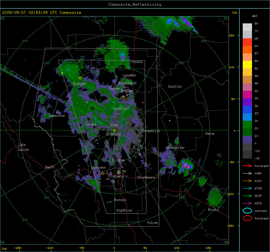Click the Strathmore label
This screenshot has width=270, height=252.
pos(146,177)
